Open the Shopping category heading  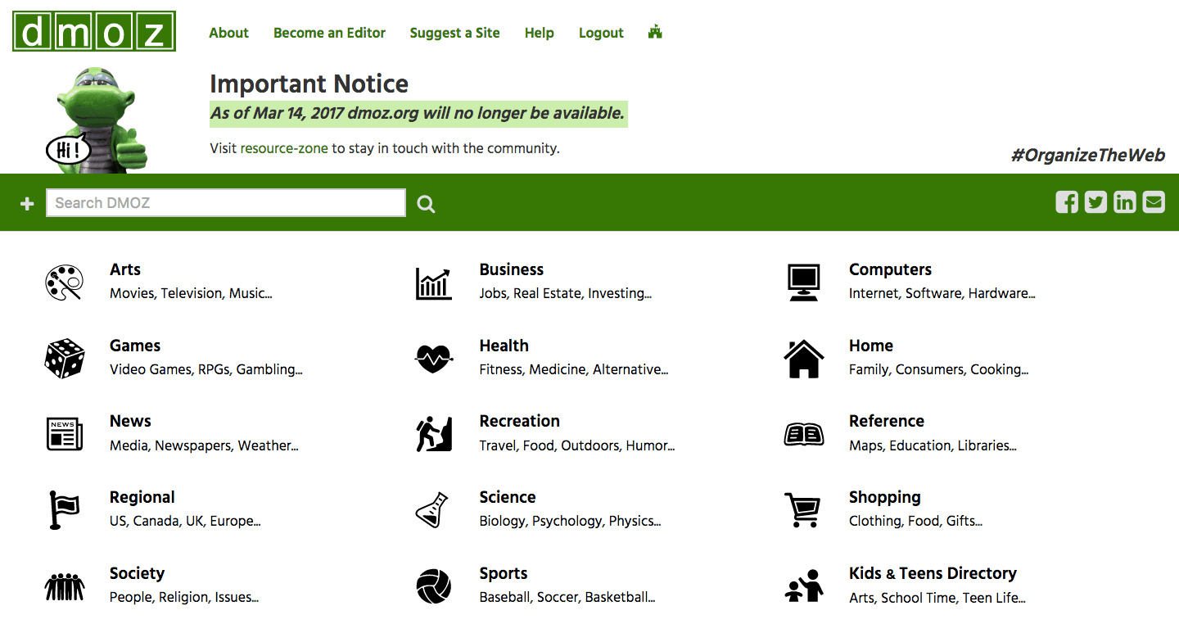[x=885, y=497]
